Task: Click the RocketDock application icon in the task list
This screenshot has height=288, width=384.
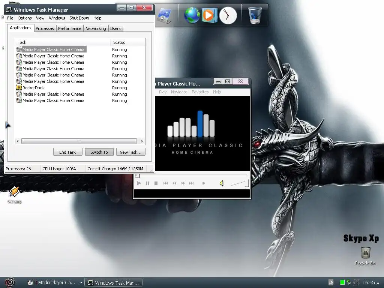Action: point(19,87)
